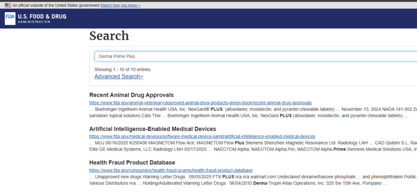Click the official website banner text
This screenshot has height=193, width=417.
56,5
